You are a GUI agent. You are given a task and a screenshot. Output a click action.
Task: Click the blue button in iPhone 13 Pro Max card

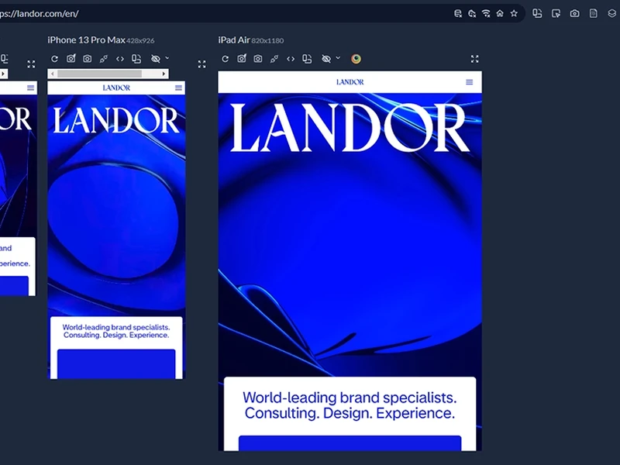(116, 363)
